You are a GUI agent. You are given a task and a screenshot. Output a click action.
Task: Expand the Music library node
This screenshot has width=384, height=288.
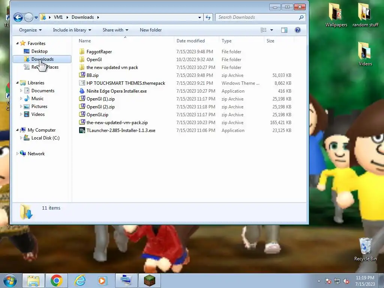(21, 99)
